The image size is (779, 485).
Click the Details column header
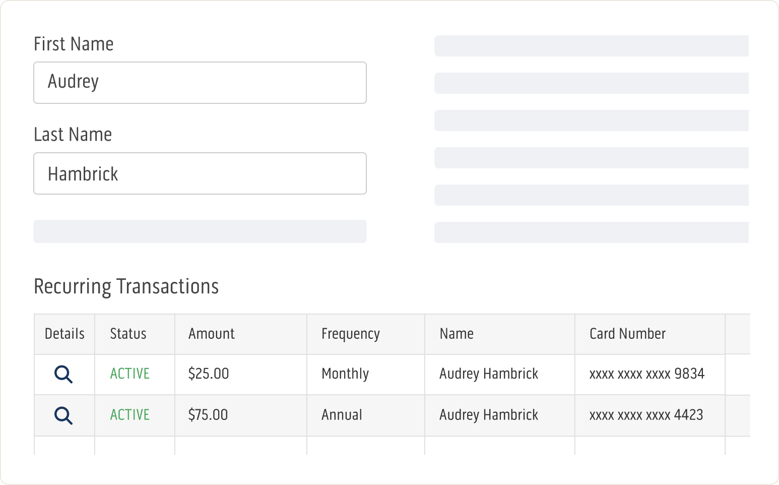[x=64, y=334]
